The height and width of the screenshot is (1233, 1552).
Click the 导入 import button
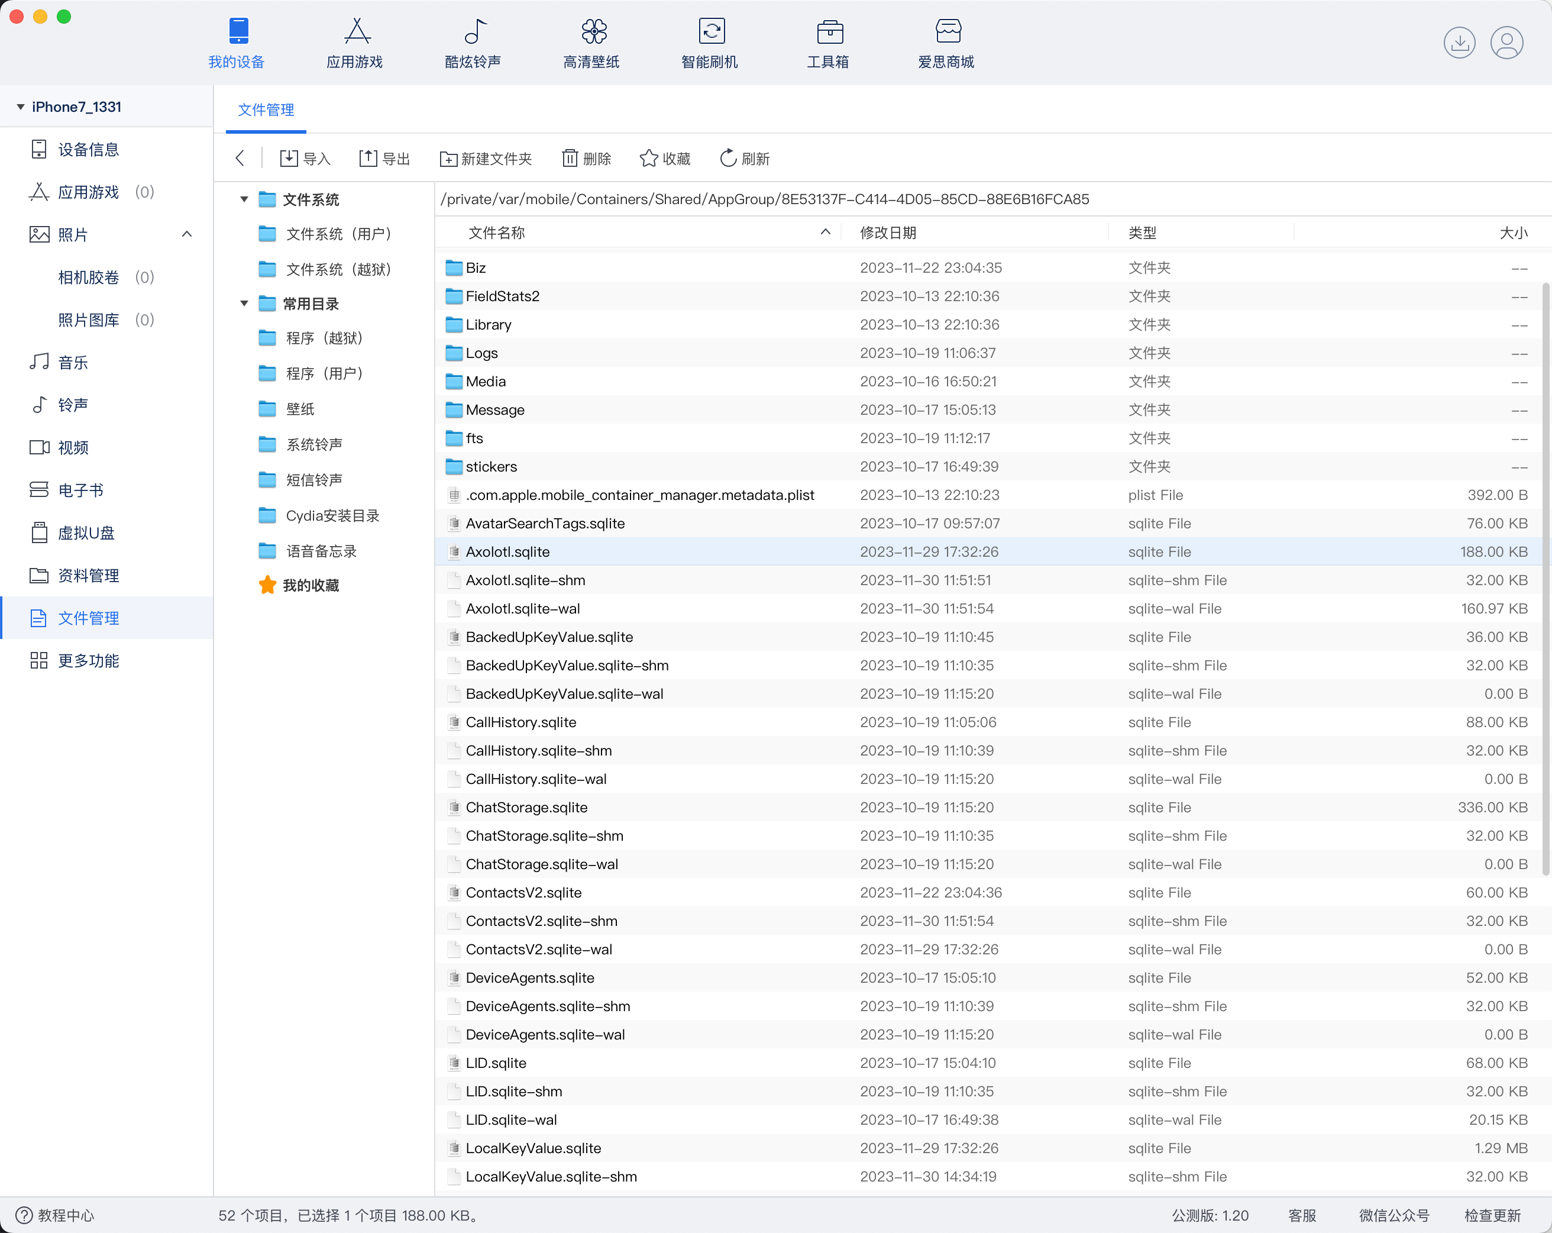(x=305, y=159)
